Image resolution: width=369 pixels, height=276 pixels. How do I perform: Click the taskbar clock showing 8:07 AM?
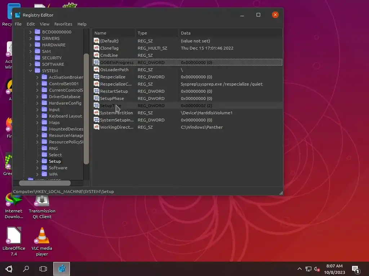coord(334,269)
